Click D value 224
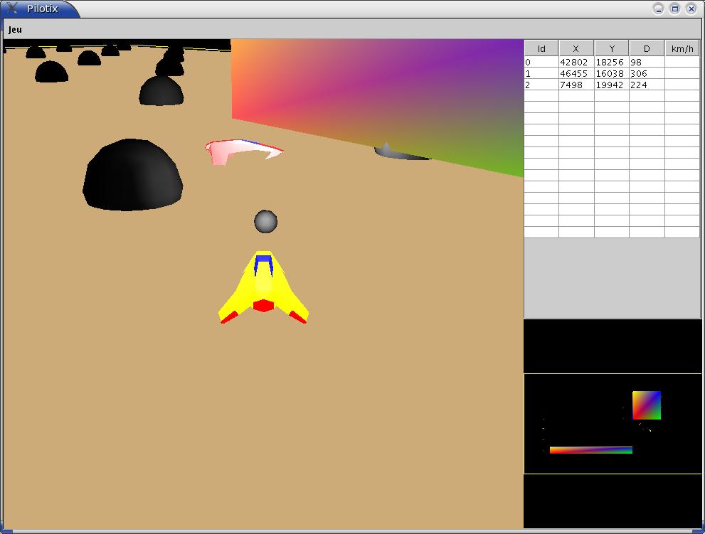The width and height of the screenshot is (705, 534). pyautogui.click(x=639, y=85)
